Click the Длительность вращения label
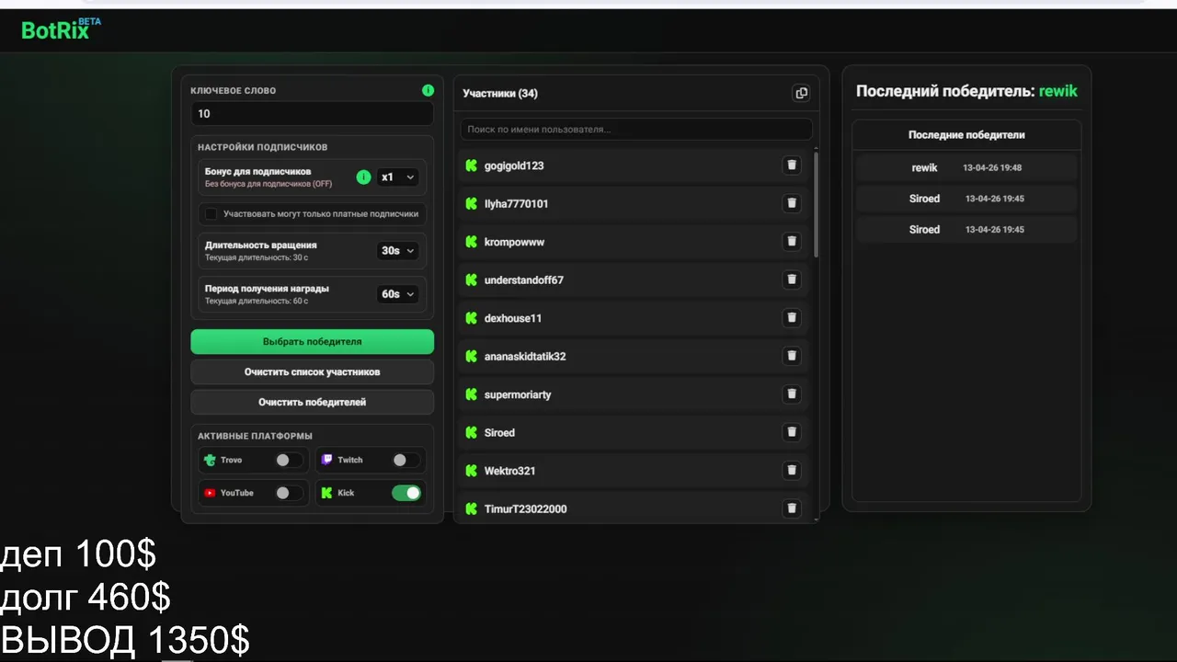The height and width of the screenshot is (662, 1177). pyautogui.click(x=261, y=245)
